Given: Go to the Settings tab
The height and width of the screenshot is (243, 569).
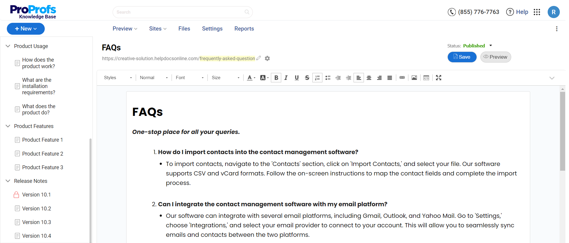Looking at the screenshot, I should pyautogui.click(x=212, y=29).
